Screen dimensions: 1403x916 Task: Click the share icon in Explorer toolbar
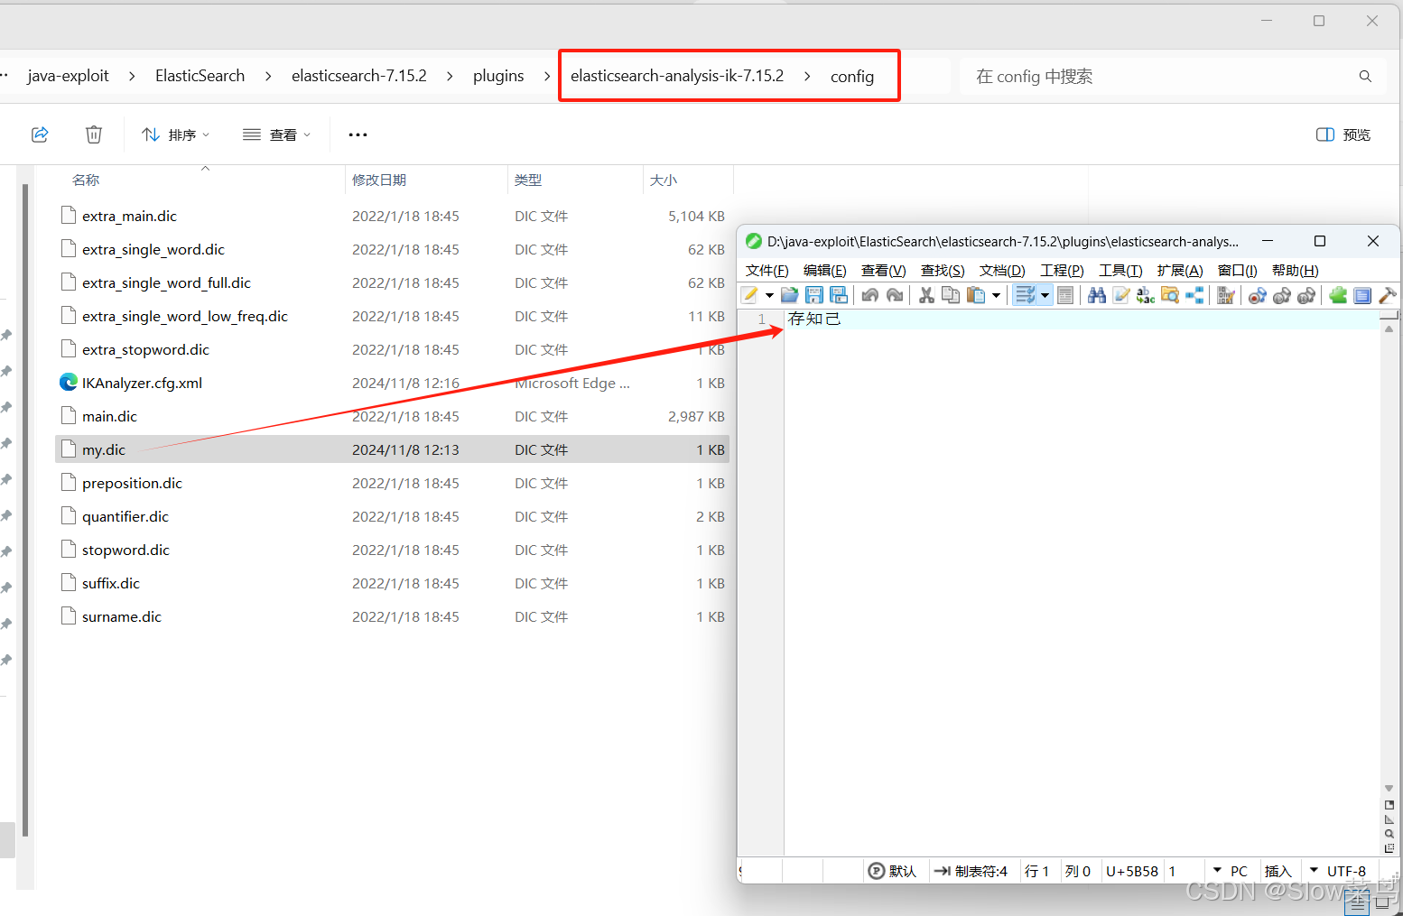click(40, 134)
